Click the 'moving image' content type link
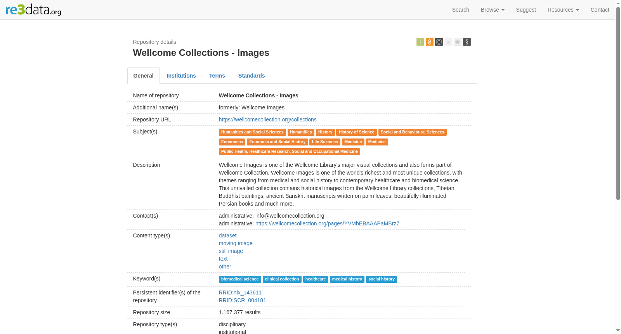 [236, 243]
